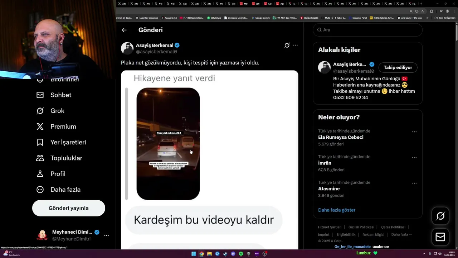Viewport: 458px width, 258px height.
Task: Open Hizmet Şartları footer link
Action: pyautogui.click(x=330, y=227)
